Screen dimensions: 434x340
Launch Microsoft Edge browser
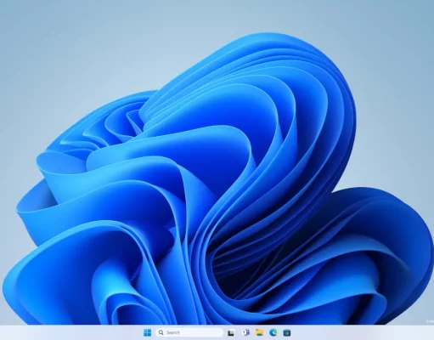[273, 332]
